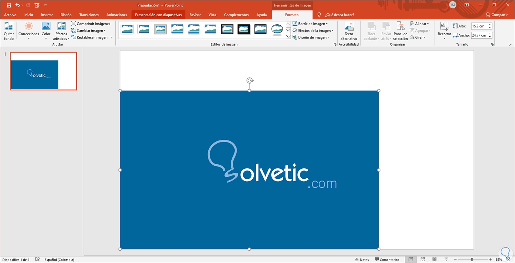Open Efectos artísticos gallery

61,31
